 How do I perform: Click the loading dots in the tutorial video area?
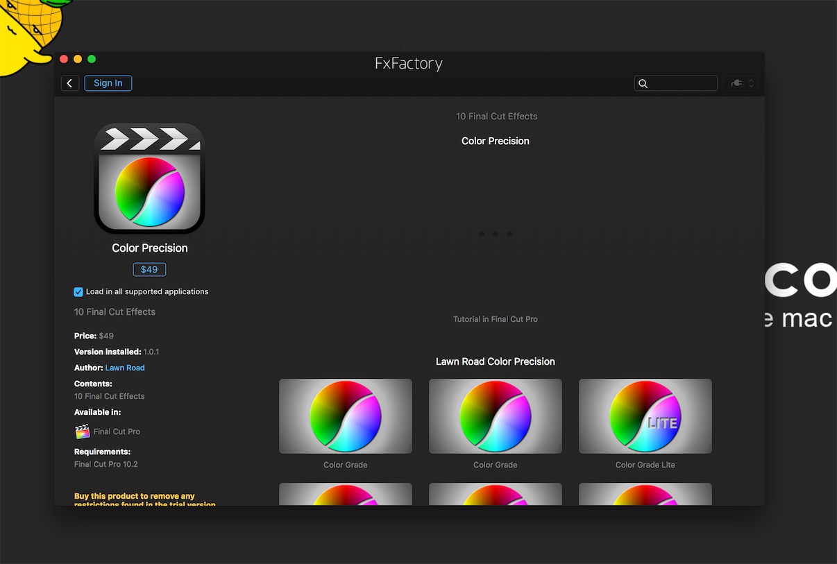point(496,234)
